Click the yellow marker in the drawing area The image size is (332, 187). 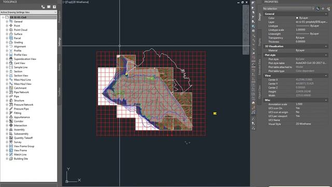pyautogui.click(x=215, y=113)
